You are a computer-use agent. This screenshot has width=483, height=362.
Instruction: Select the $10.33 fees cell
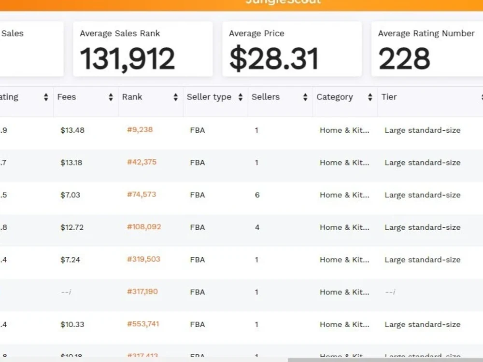point(72,324)
